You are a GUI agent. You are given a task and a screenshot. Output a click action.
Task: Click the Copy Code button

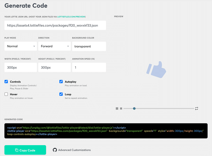(25, 150)
